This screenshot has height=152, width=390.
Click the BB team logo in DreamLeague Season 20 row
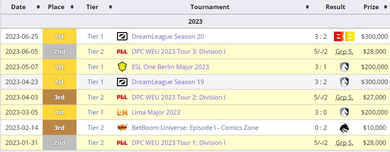[344, 37]
